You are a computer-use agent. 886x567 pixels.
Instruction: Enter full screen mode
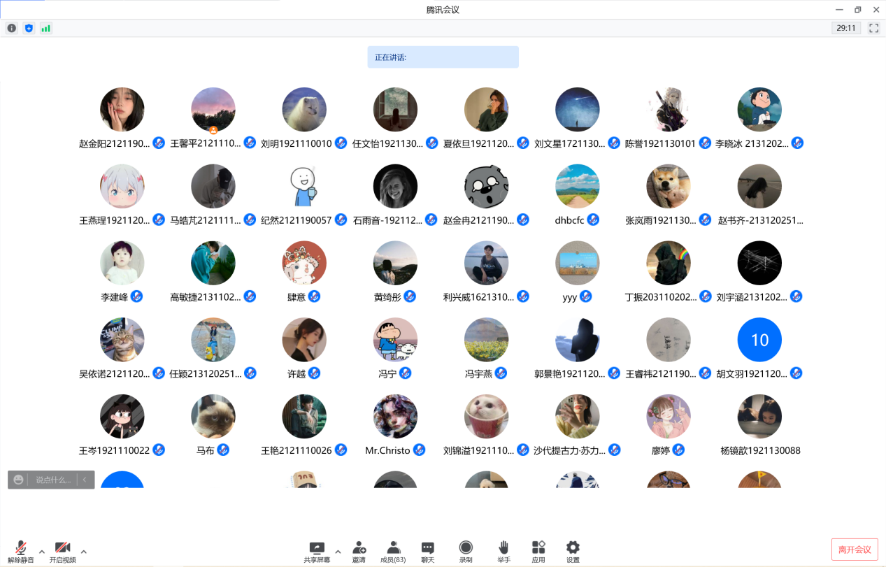[873, 28]
